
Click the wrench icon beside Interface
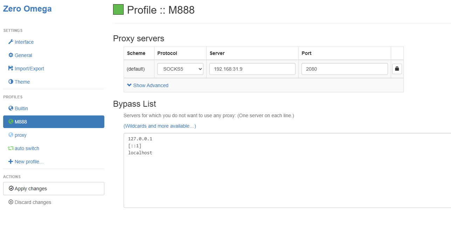[11, 42]
